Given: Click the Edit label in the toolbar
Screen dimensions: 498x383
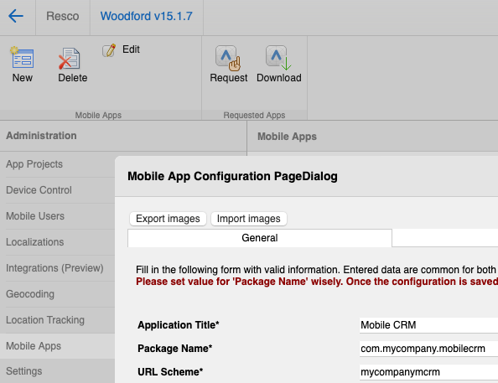Looking at the screenshot, I should point(131,49).
